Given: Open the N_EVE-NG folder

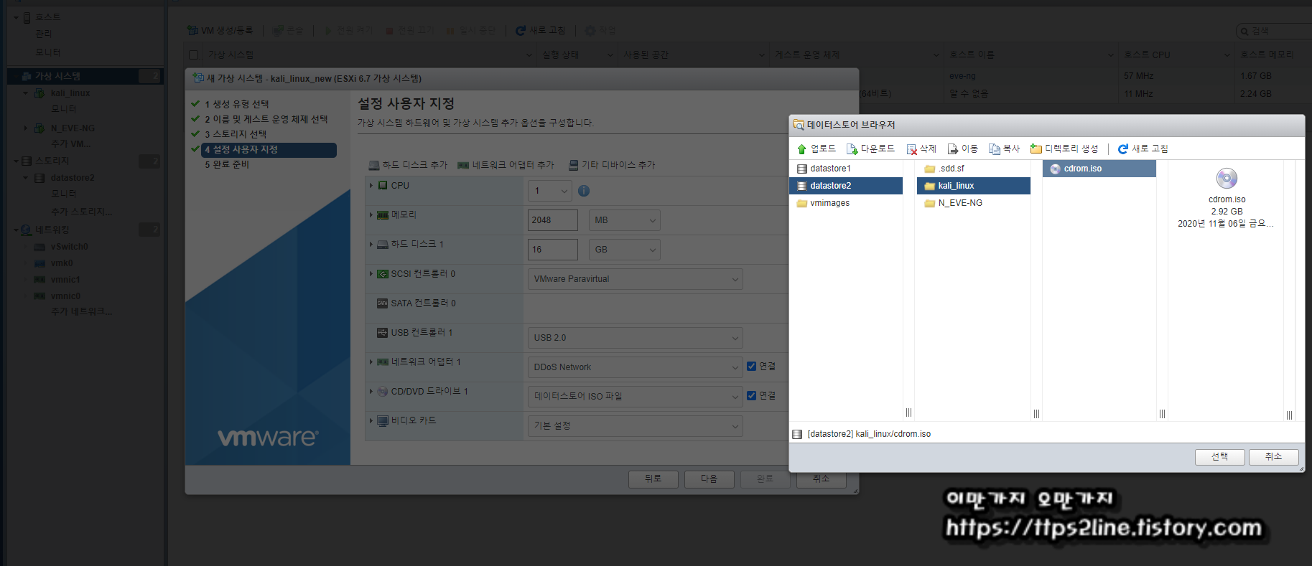Looking at the screenshot, I should click(973, 203).
